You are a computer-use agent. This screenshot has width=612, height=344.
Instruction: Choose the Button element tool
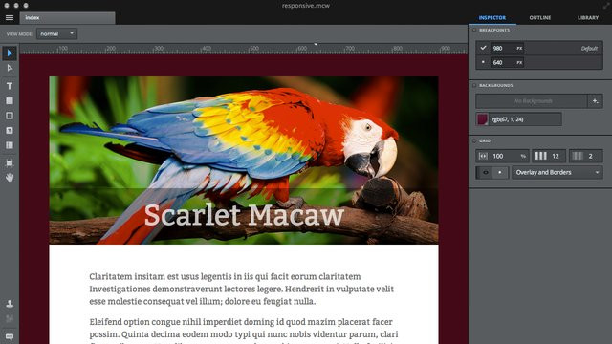[10, 131]
